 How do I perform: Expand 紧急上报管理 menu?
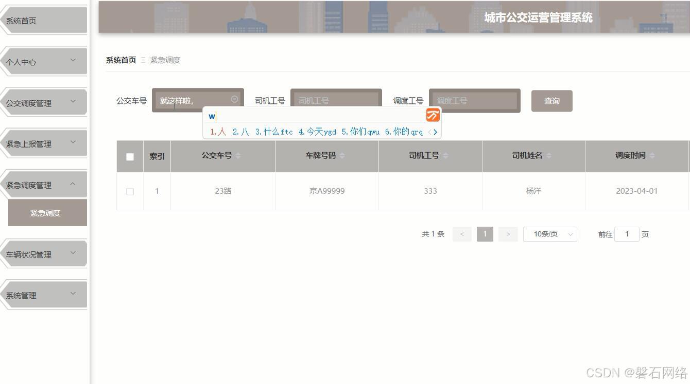pyautogui.click(x=44, y=143)
